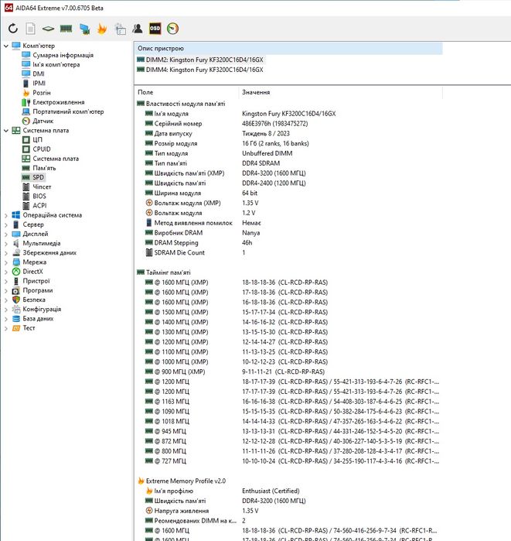This screenshot has width=511, height=541.
Task: Select Портативний комп'ютер item
Action: [x=68, y=111]
